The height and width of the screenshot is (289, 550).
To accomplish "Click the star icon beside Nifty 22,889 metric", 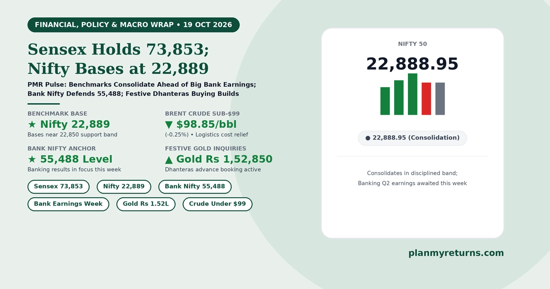I will click(x=32, y=124).
